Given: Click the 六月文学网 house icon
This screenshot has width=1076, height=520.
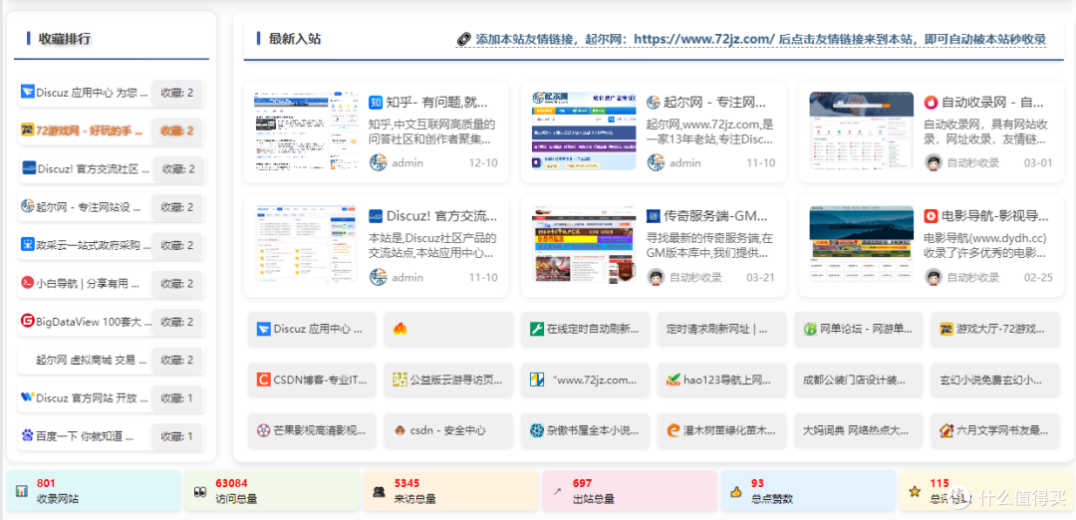Looking at the screenshot, I should pyautogui.click(x=946, y=430).
